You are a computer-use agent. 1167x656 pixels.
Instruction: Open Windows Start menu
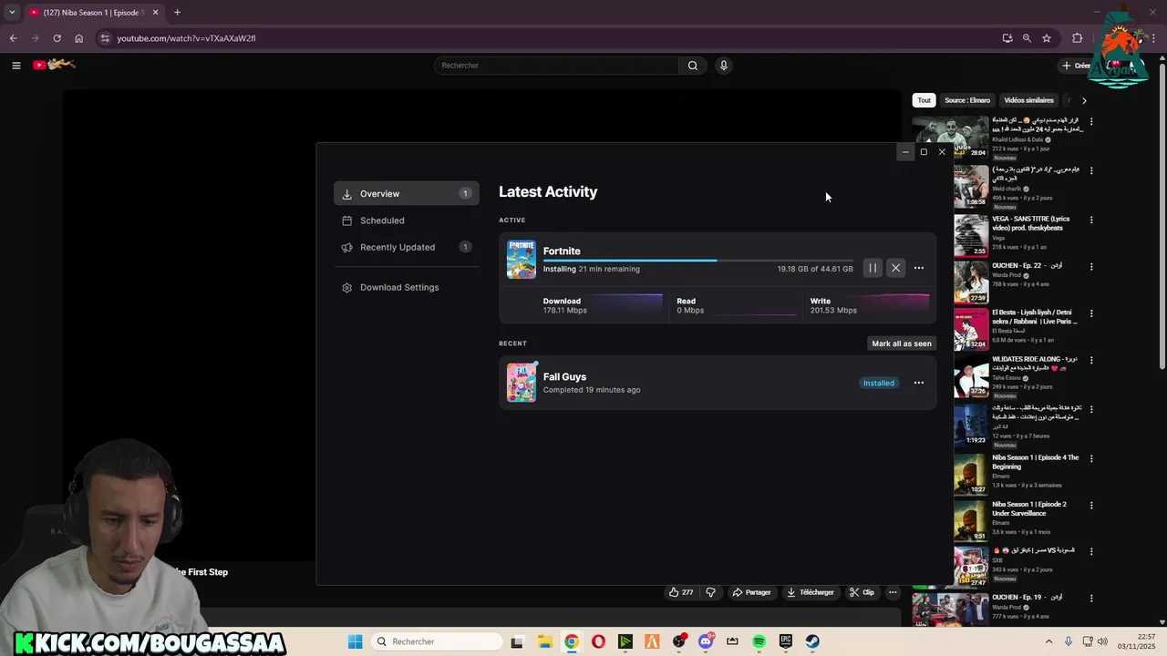356,641
